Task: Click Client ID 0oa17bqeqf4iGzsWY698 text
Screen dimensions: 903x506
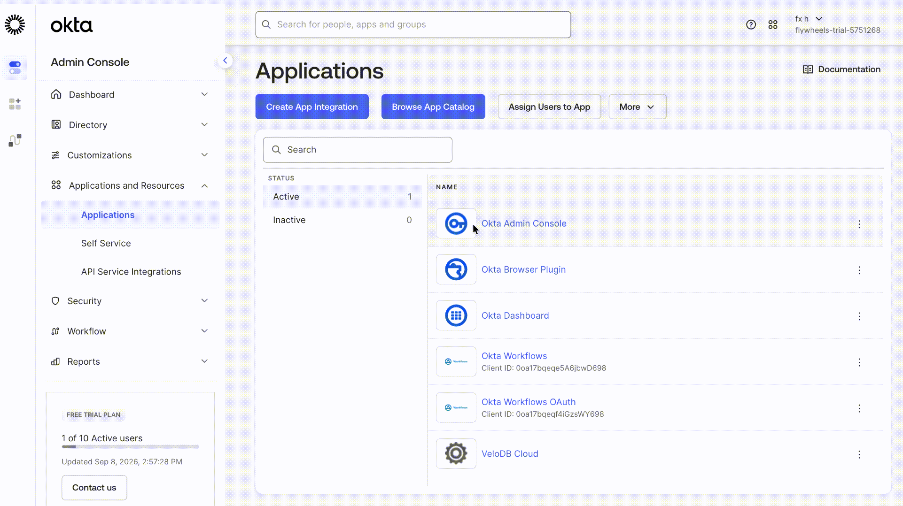Action: (543, 414)
